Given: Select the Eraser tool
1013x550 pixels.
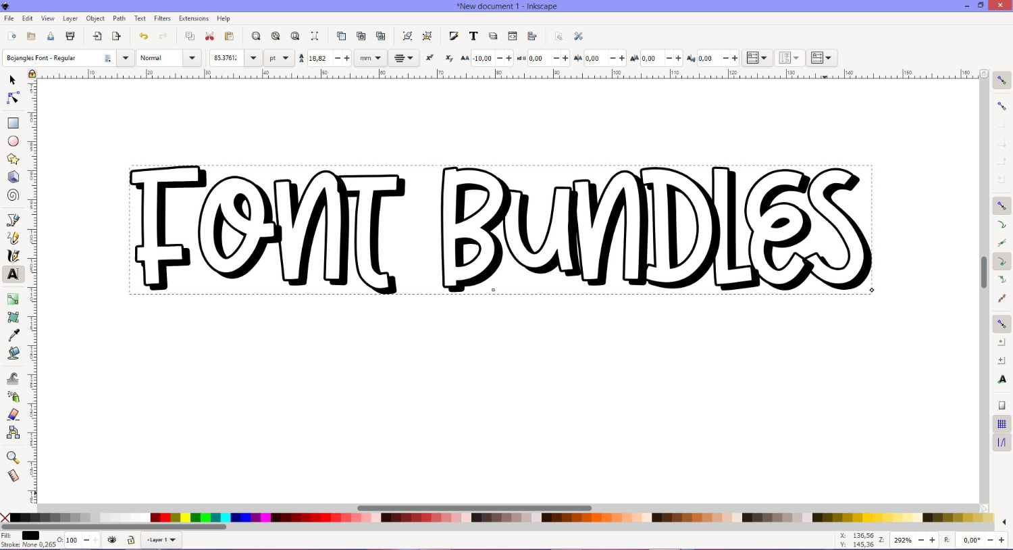Looking at the screenshot, I should click(13, 414).
